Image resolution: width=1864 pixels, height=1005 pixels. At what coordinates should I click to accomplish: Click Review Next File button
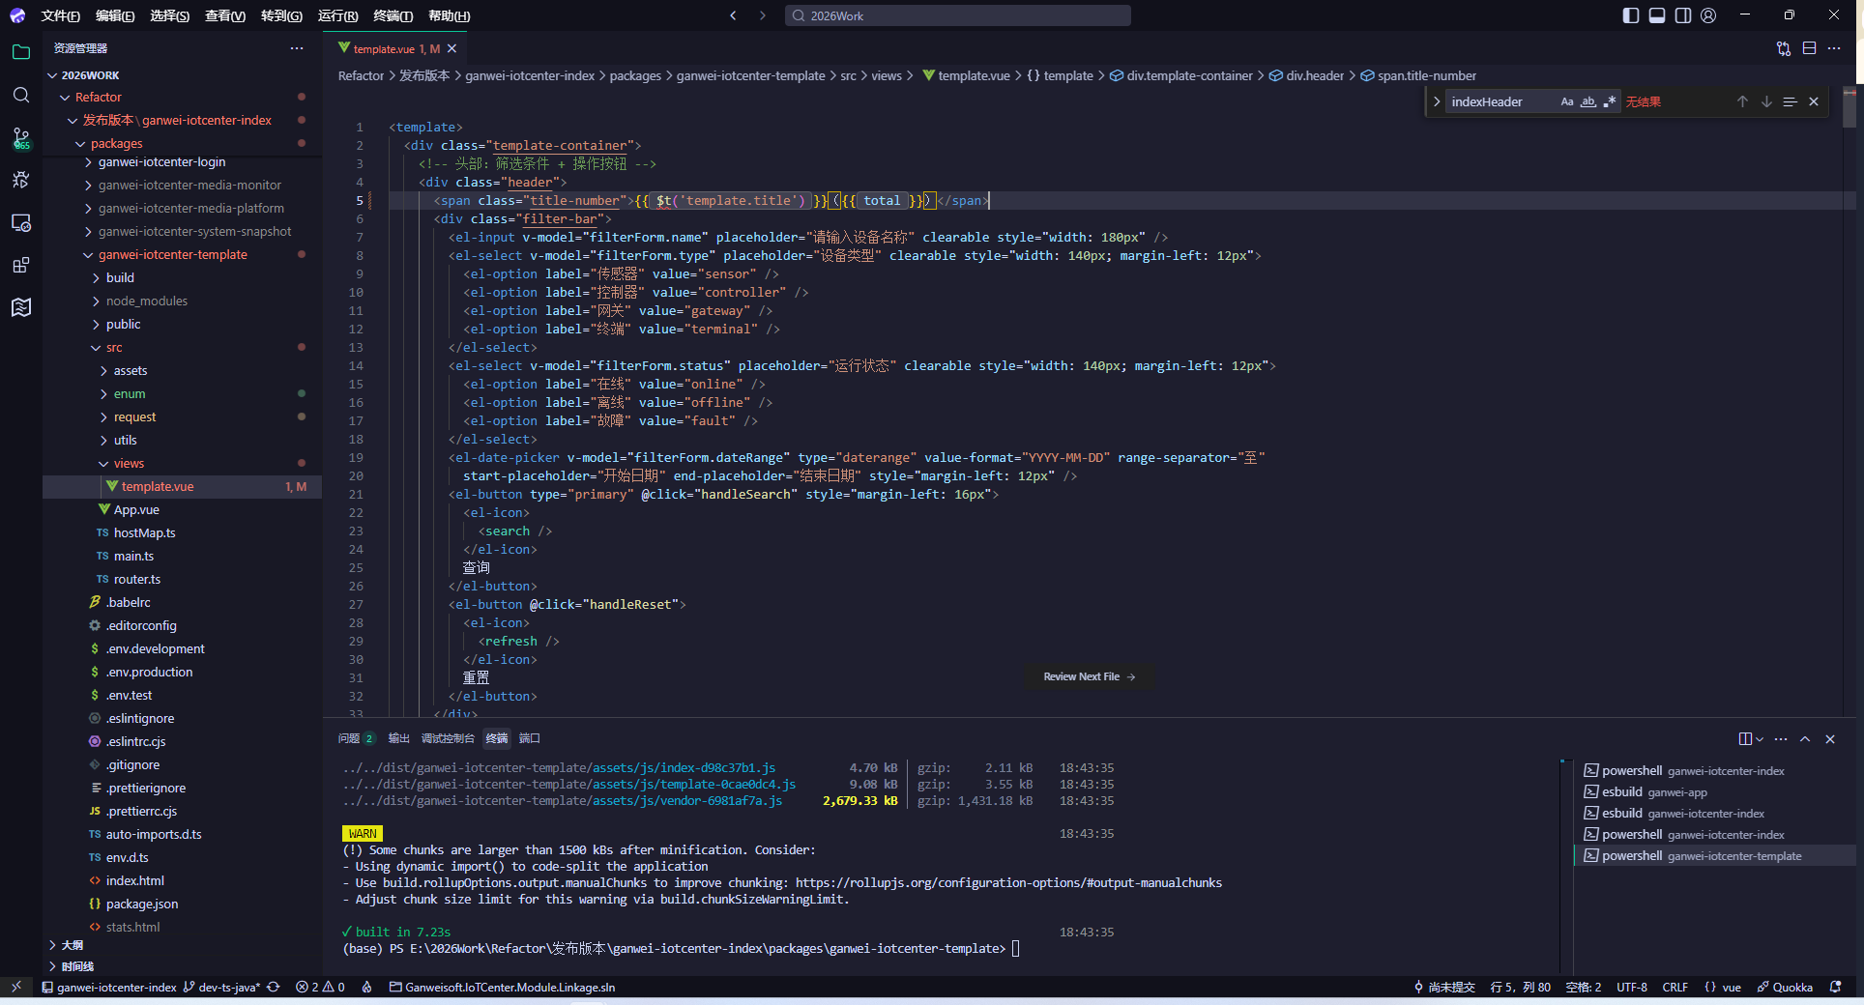click(x=1089, y=676)
